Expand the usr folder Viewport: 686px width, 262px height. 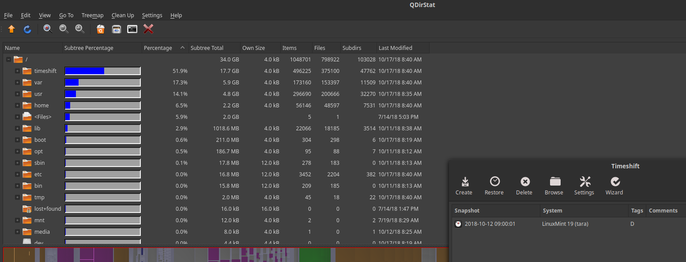(x=17, y=94)
